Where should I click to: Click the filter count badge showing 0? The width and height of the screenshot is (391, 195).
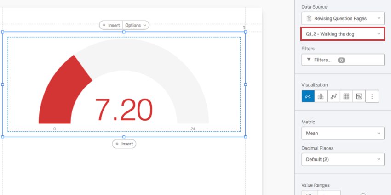[341, 60]
